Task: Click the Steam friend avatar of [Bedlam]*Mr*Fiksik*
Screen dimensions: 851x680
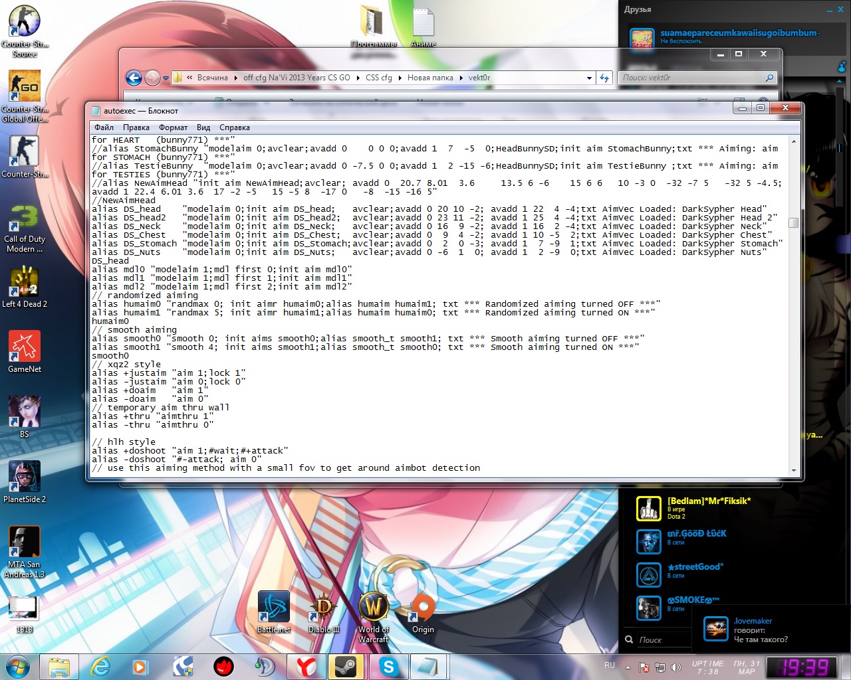Action: click(x=648, y=509)
